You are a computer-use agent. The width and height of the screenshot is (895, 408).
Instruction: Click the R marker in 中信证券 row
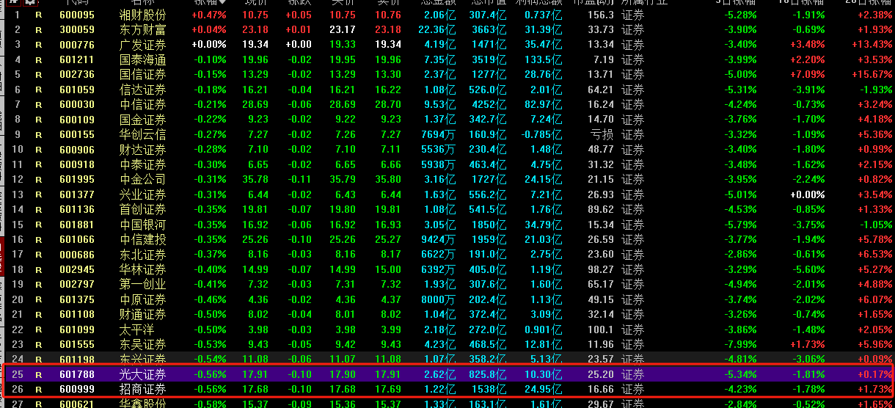click(x=39, y=104)
